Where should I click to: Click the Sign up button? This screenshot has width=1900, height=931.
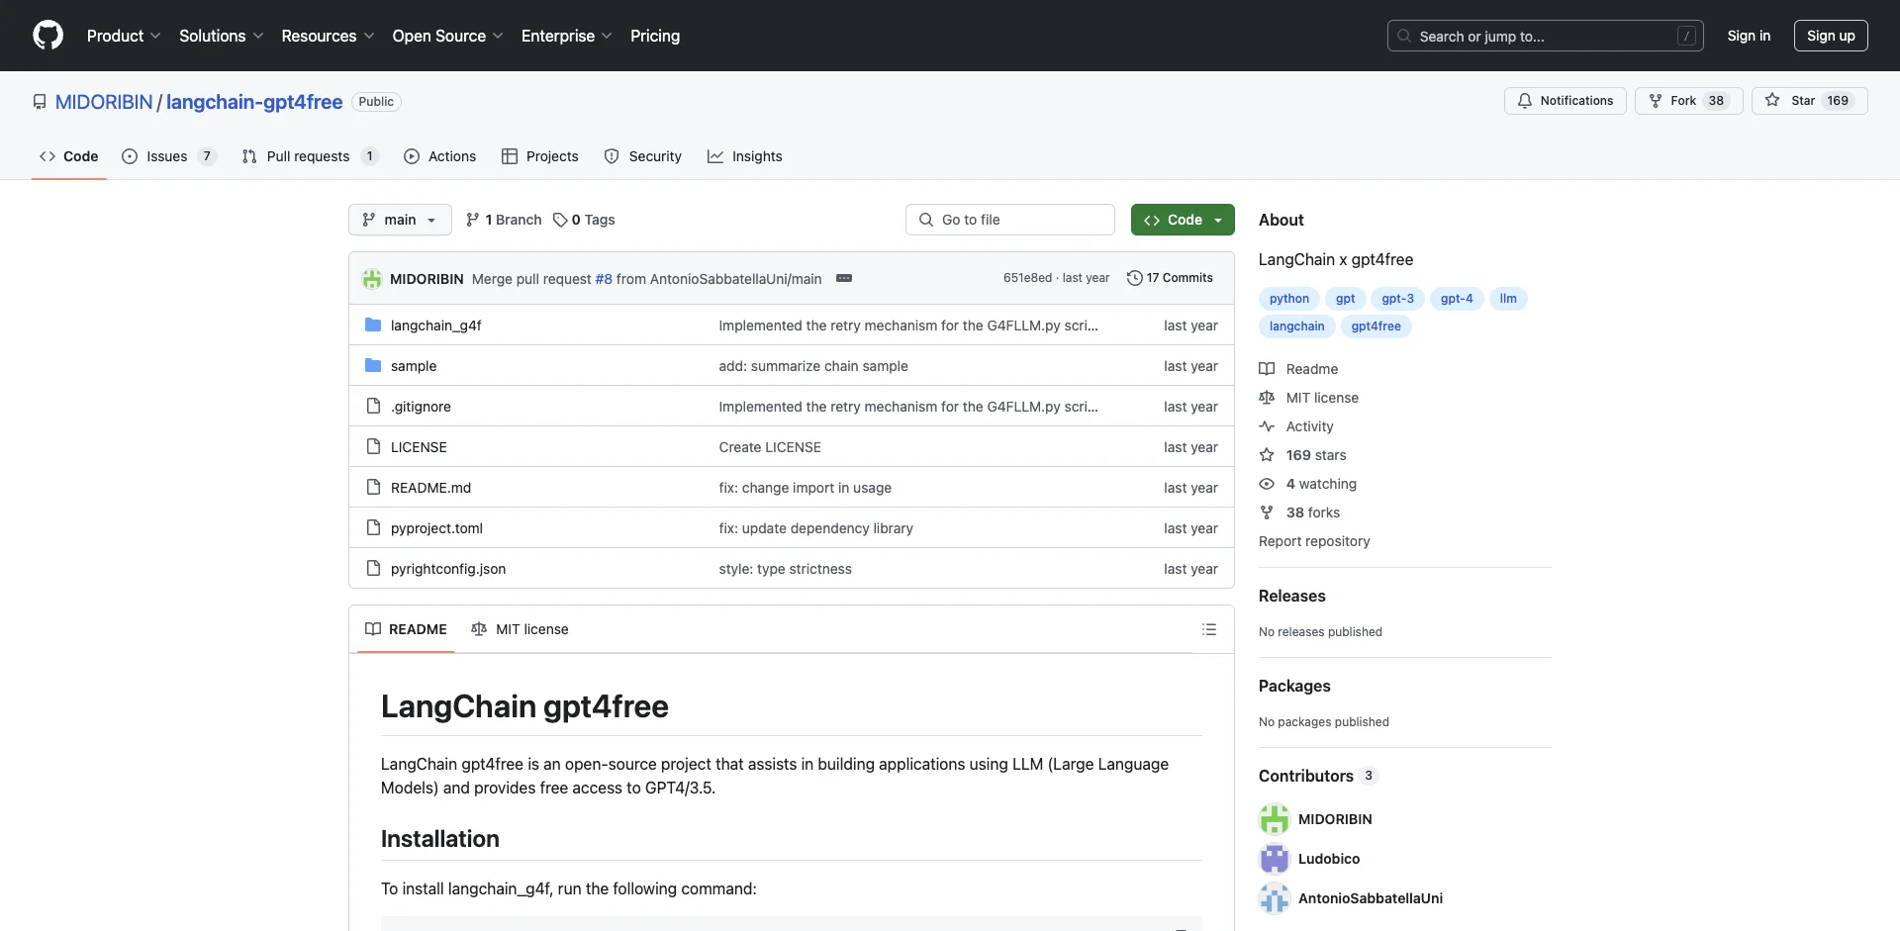pyautogui.click(x=1831, y=36)
